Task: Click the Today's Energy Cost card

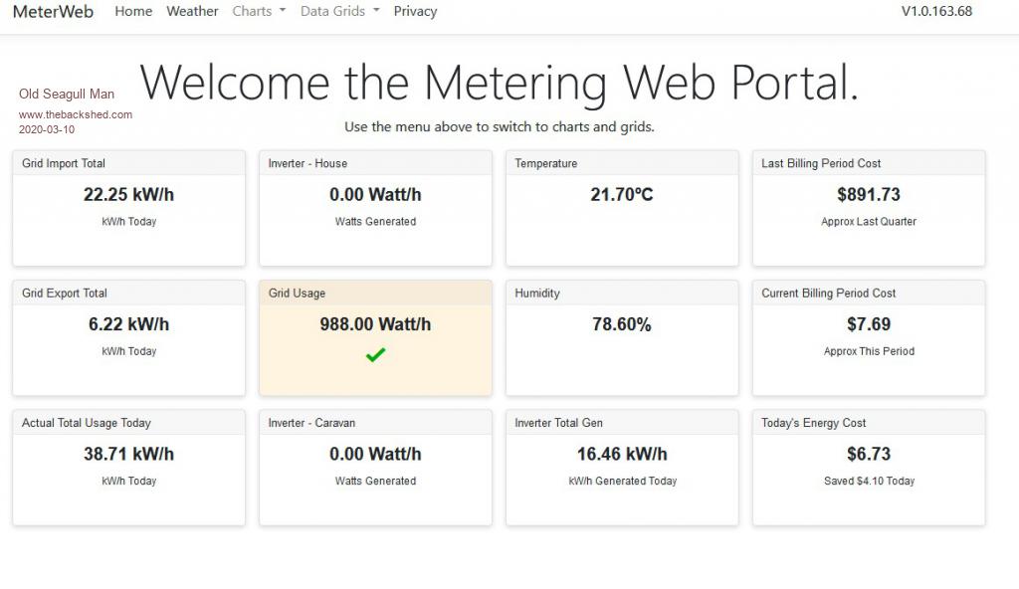Action: coord(869,467)
